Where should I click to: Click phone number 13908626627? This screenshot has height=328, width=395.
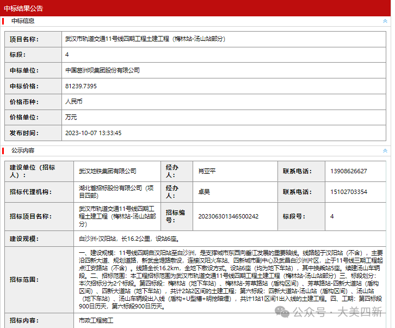click(348, 171)
